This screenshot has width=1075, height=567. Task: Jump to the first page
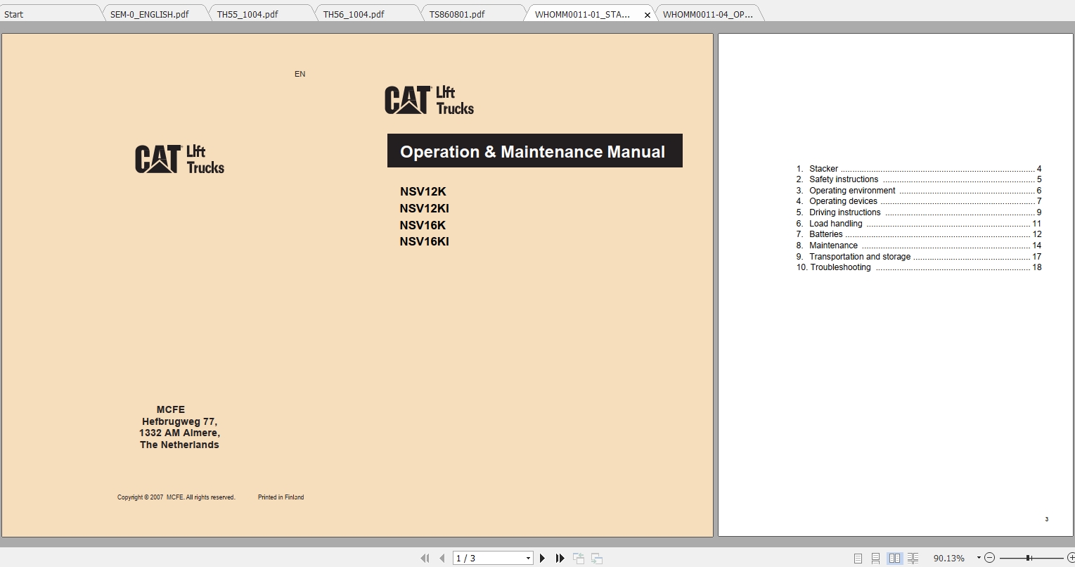425,558
